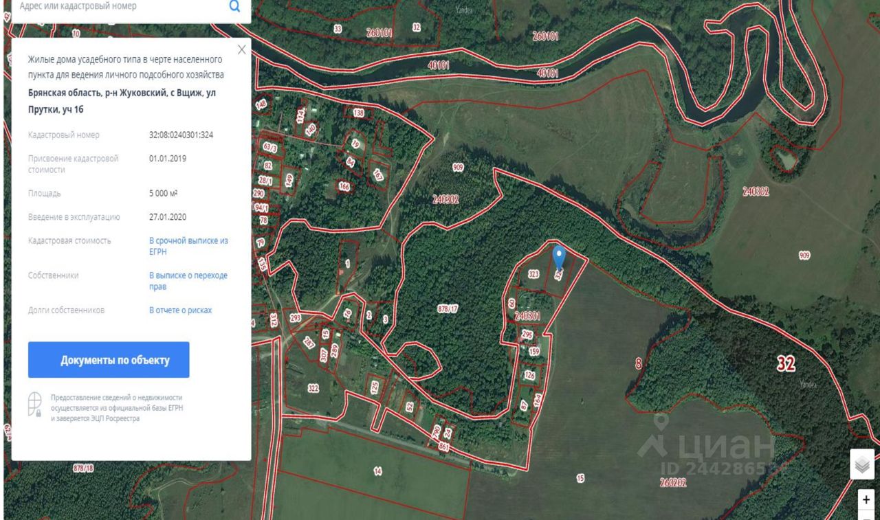Close the property info panel
The height and width of the screenshot is (520, 880).
(x=241, y=49)
